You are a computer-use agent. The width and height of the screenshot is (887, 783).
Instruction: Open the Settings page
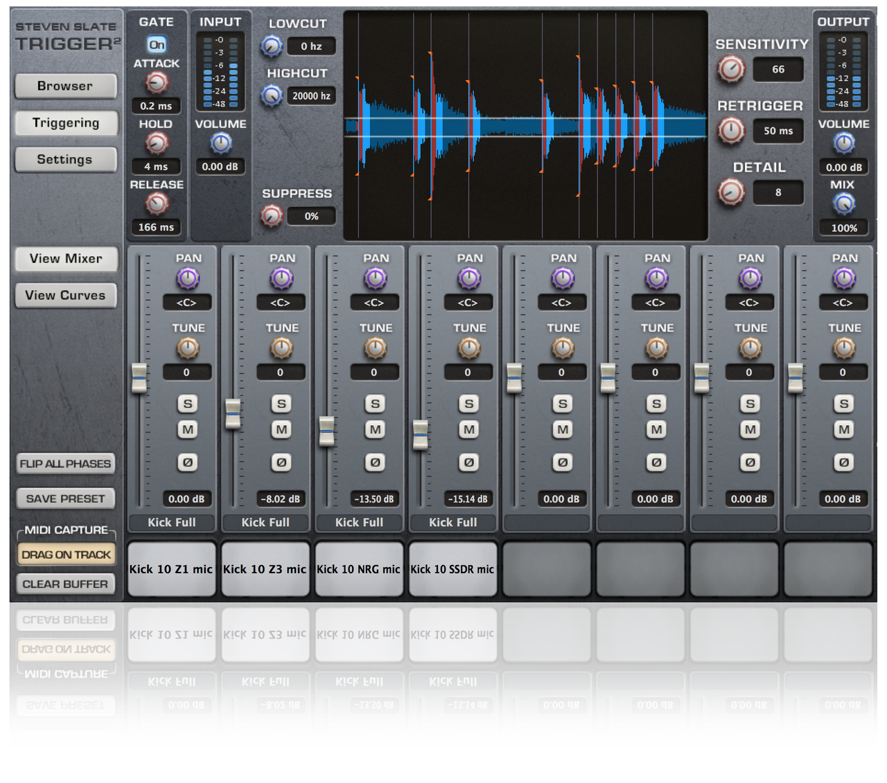pyautogui.click(x=66, y=159)
